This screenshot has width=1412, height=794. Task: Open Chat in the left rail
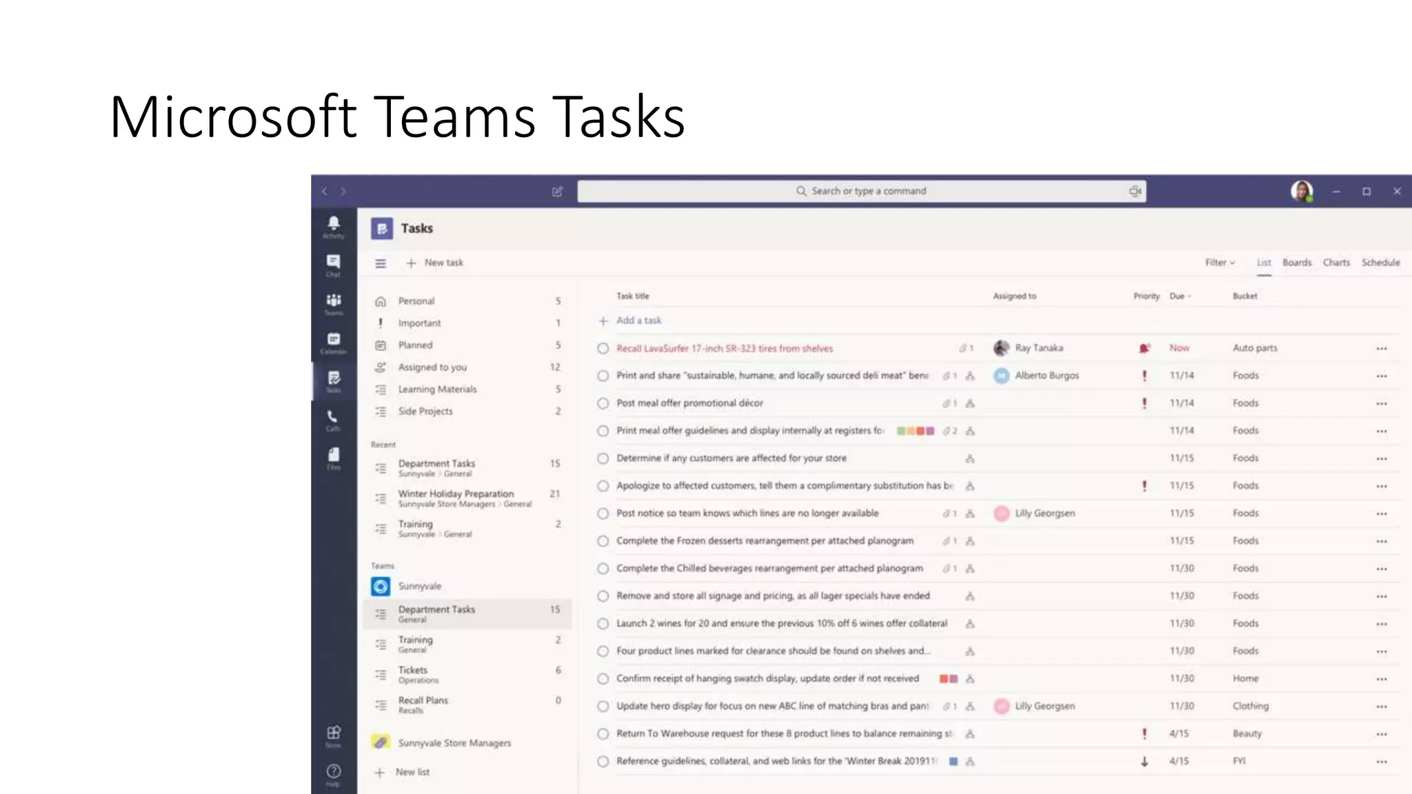point(334,265)
